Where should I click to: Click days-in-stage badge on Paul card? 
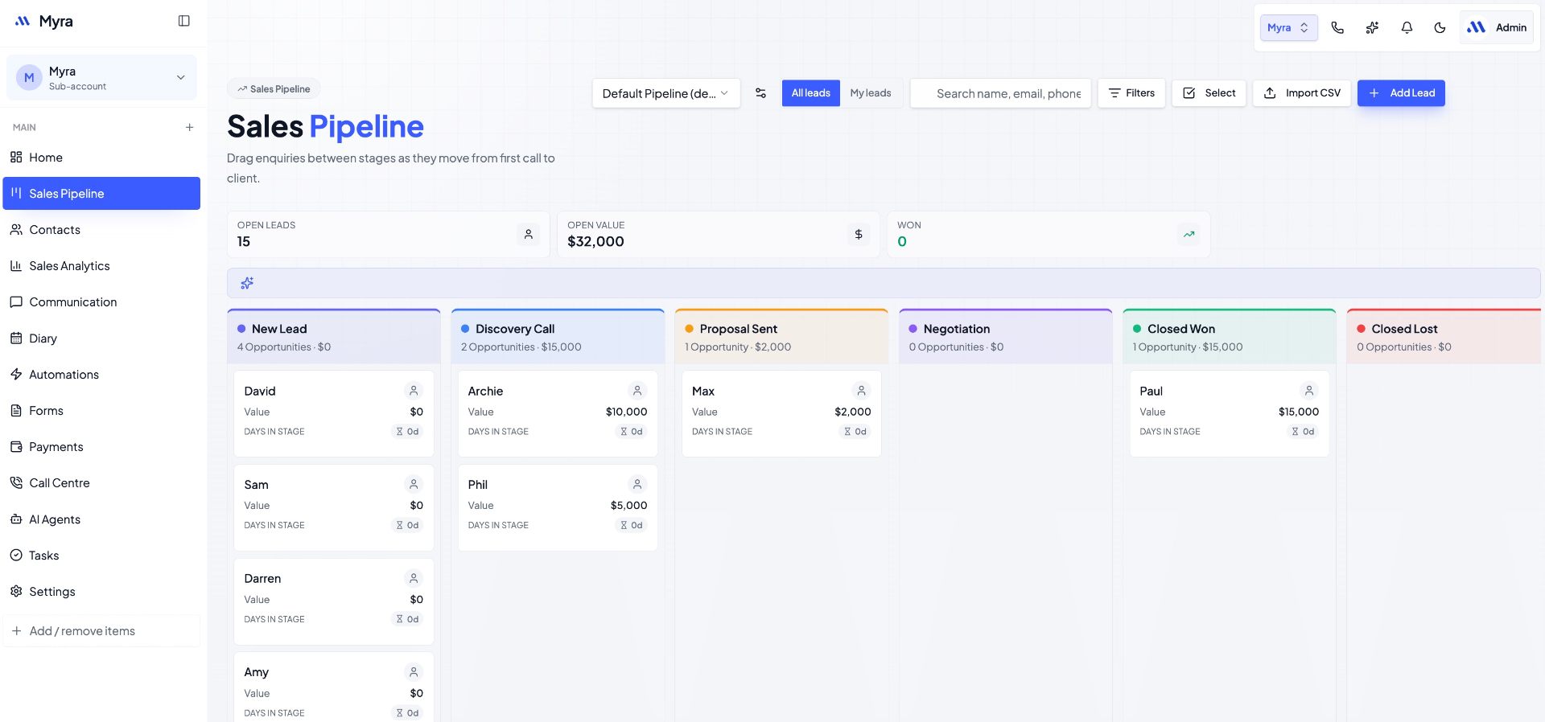click(1303, 432)
